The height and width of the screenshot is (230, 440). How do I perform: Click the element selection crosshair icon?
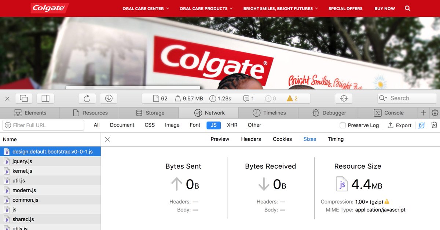344,98
